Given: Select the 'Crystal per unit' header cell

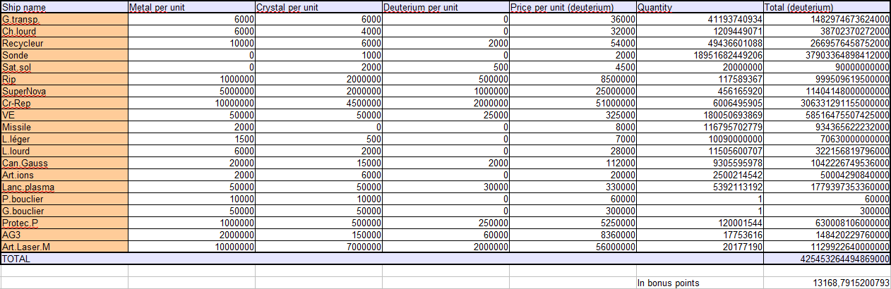Looking at the screenshot, I should coord(318,8).
